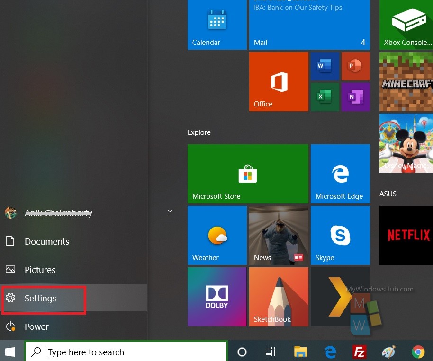Open the Microsoft Store tile

coord(248,174)
